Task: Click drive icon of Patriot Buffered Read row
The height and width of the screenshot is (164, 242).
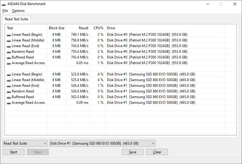Action: click(x=9, y=58)
